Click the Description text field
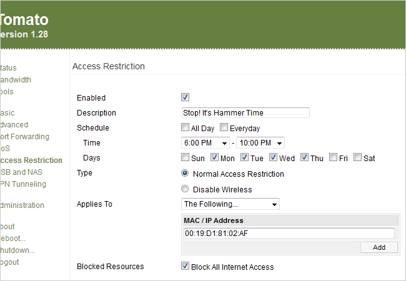The height and width of the screenshot is (281, 406). click(x=245, y=113)
